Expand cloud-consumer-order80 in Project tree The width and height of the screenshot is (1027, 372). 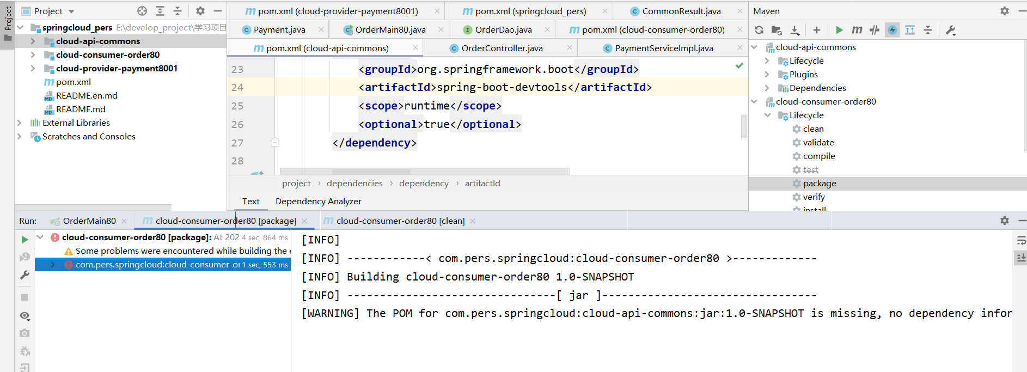tap(33, 54)
